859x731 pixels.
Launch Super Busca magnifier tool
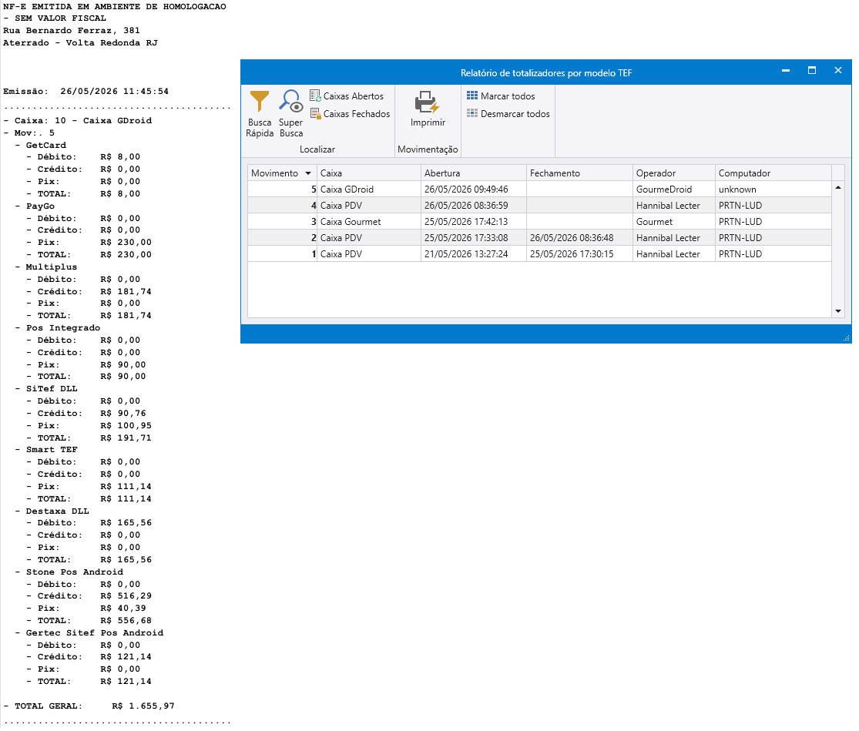291,113
